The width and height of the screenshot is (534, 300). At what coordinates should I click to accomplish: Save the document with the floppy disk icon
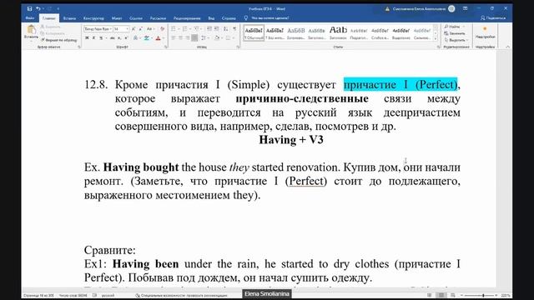coord(30,8)
